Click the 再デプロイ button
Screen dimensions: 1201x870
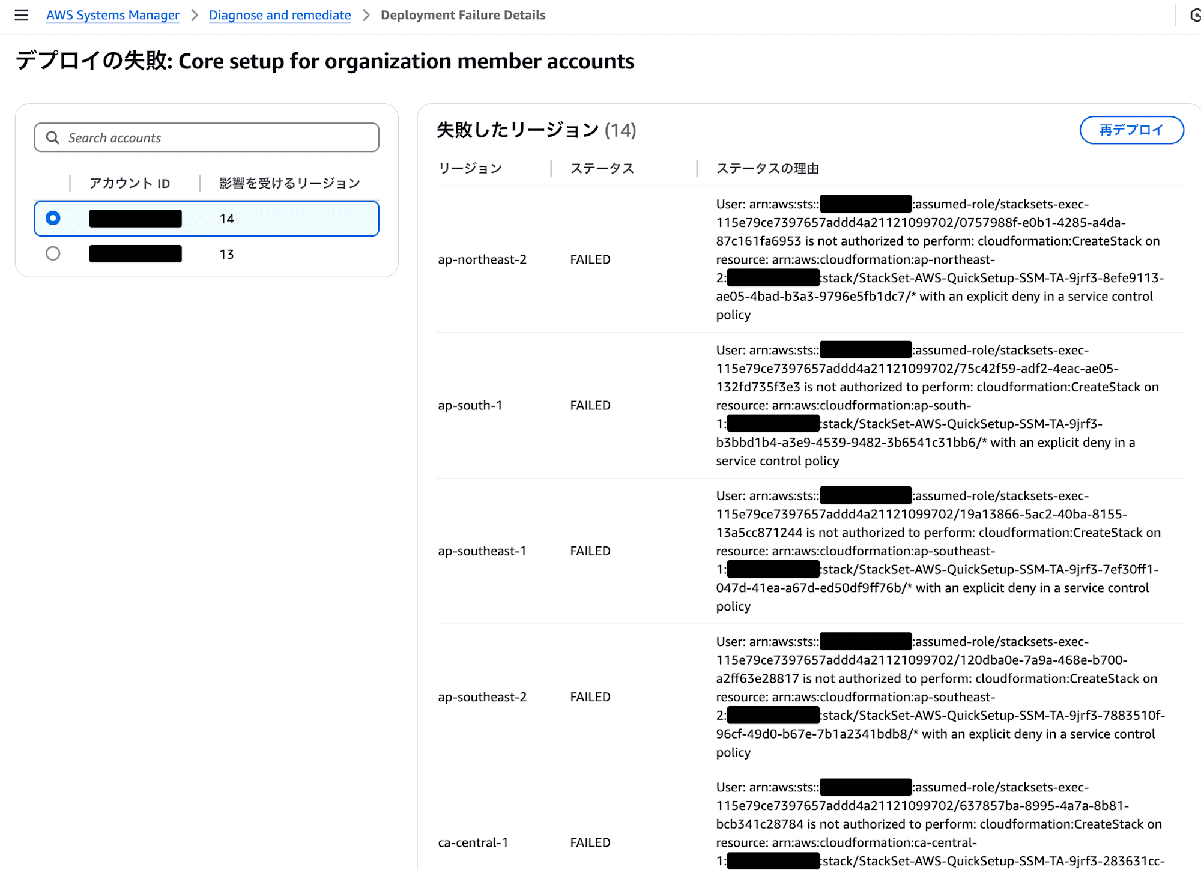coord(1131,130)
